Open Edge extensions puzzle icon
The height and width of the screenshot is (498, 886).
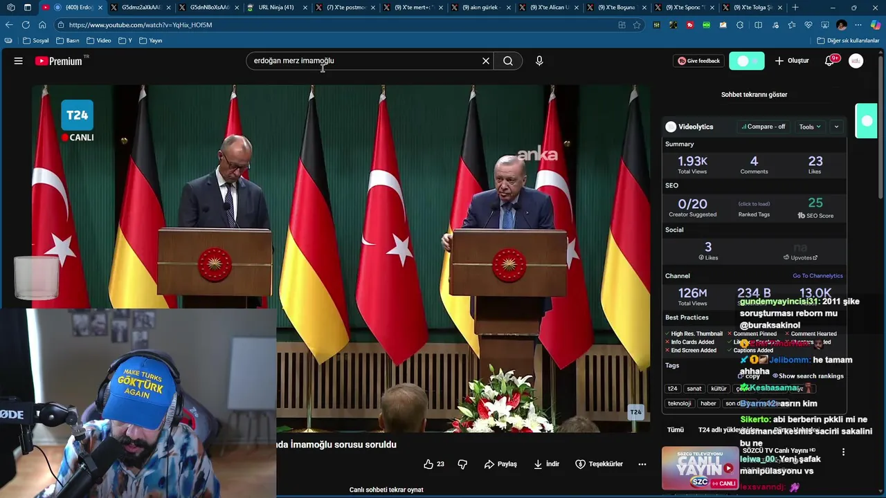pos(740,25)
